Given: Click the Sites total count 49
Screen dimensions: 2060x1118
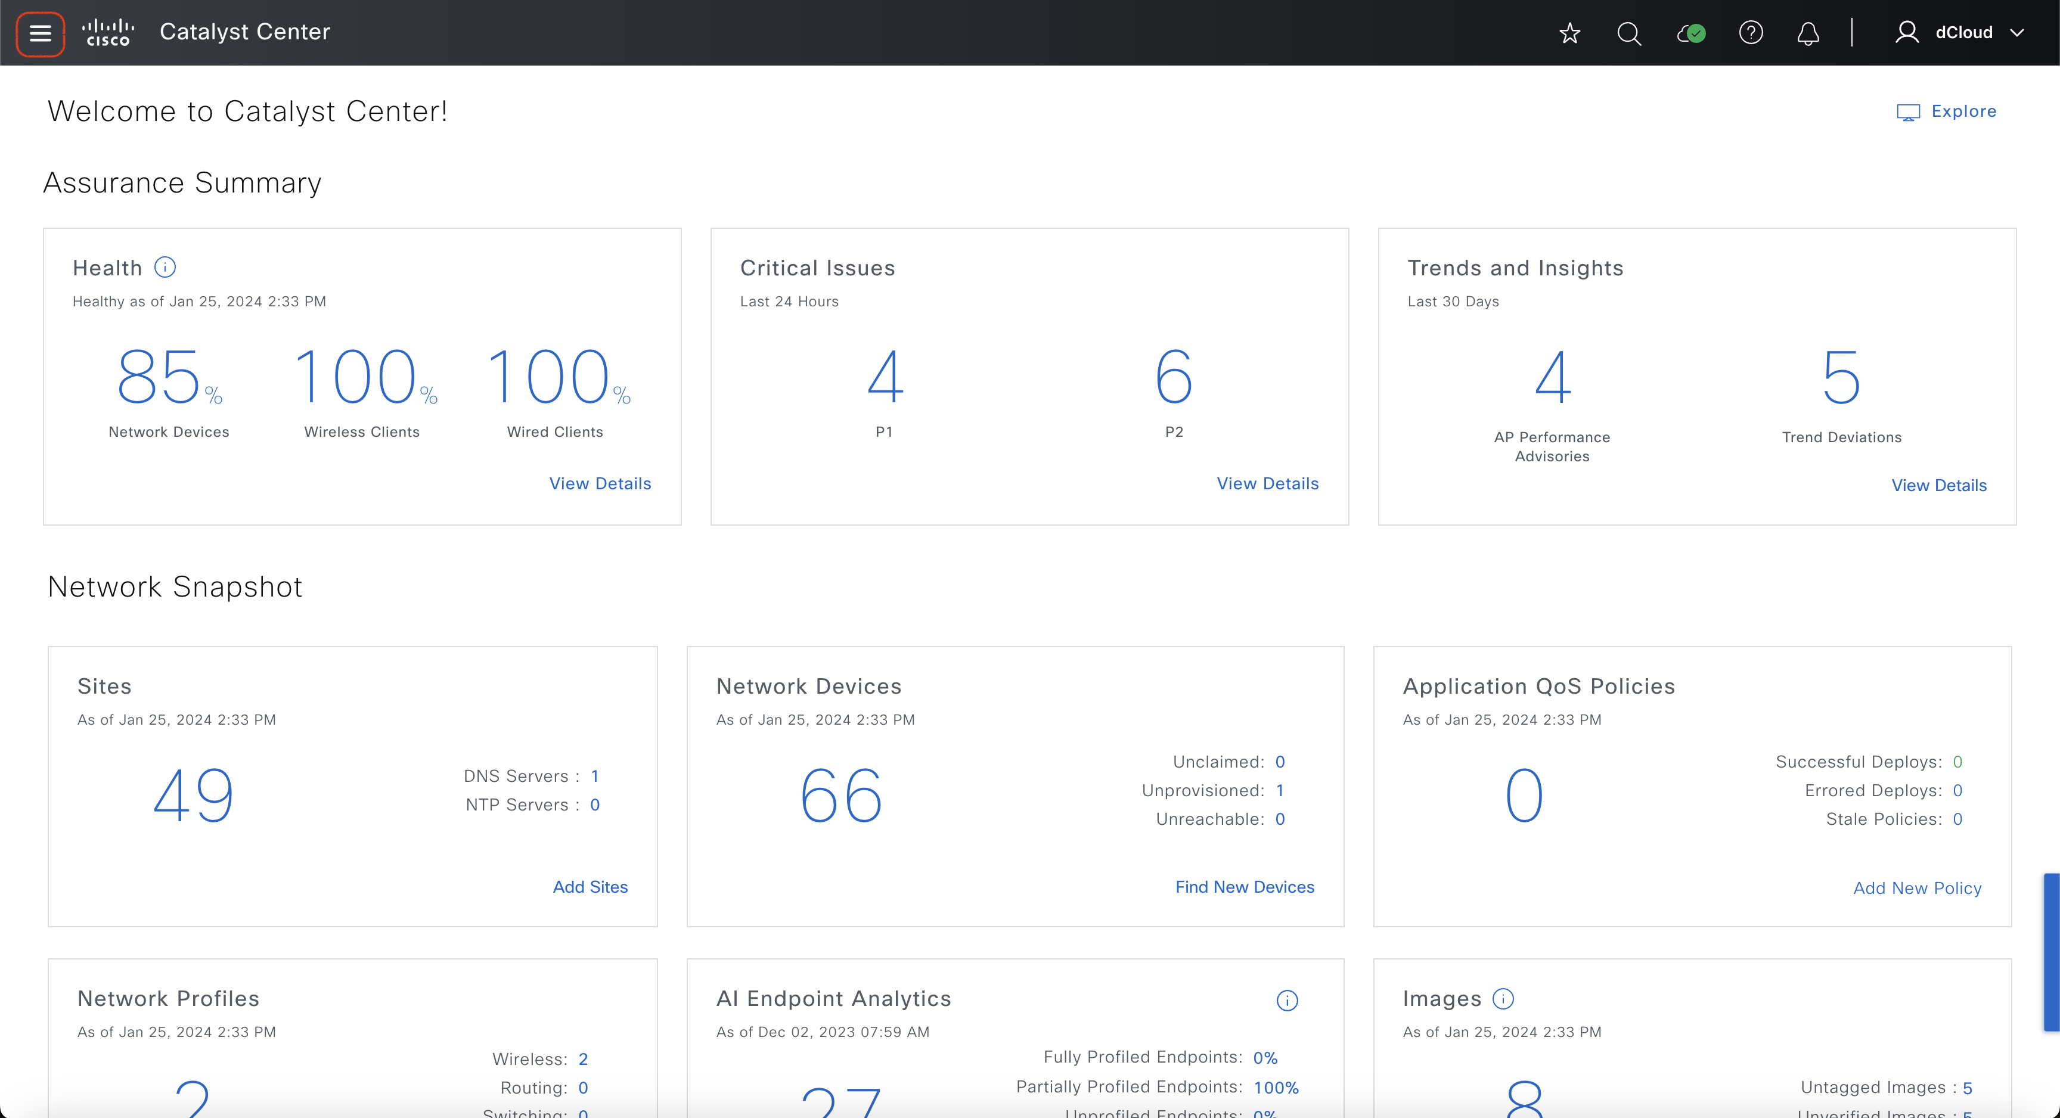Looking at the screenshot, I should (193, 795).
